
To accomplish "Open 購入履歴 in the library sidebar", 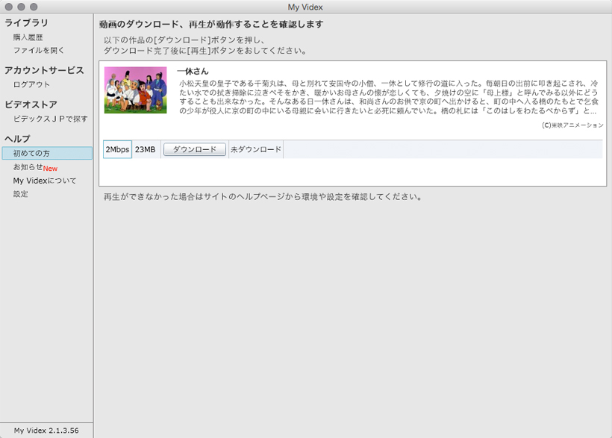I will click(28, 37).
